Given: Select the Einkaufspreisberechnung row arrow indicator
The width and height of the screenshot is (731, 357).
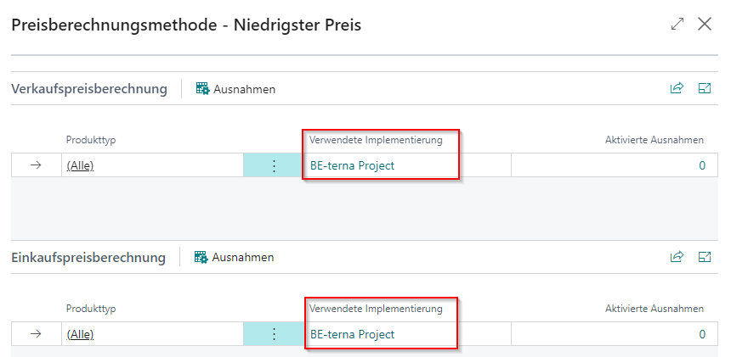Looking at the screenshot, I should tap(36, 334).
